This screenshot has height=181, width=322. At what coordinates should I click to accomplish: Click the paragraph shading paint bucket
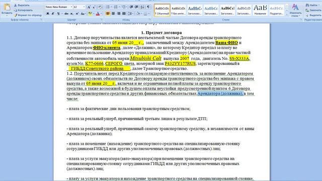point(138,14)
